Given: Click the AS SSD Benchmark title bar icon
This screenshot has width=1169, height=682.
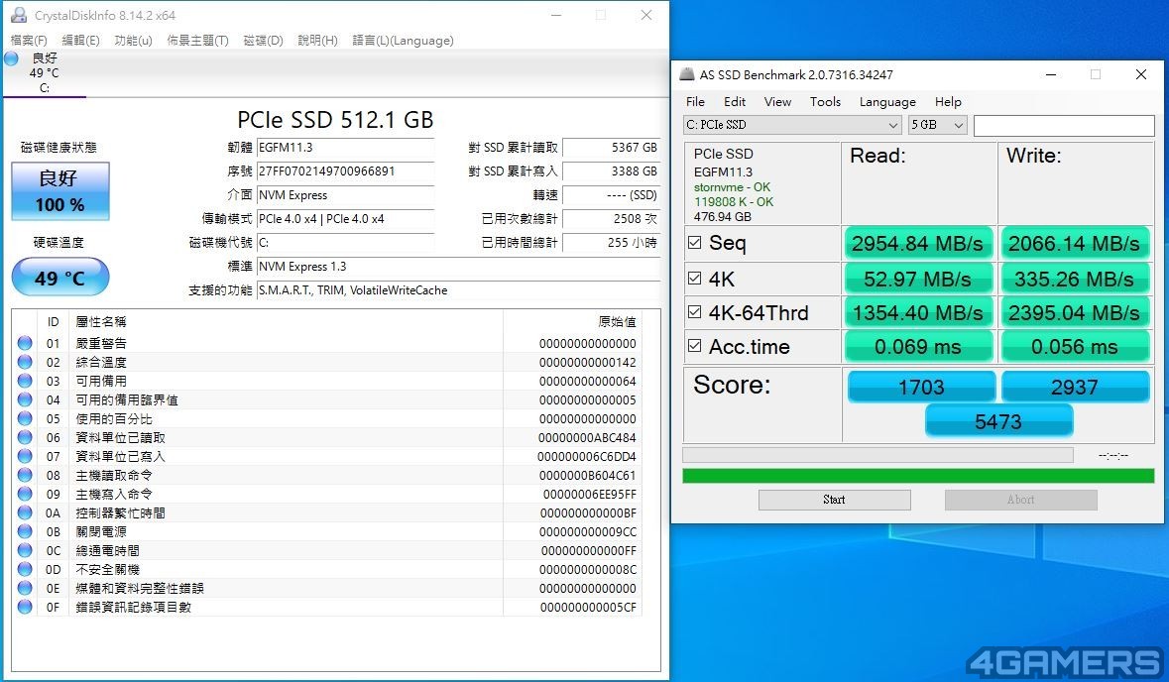Looking at the screenshot, I should (687, 74).
